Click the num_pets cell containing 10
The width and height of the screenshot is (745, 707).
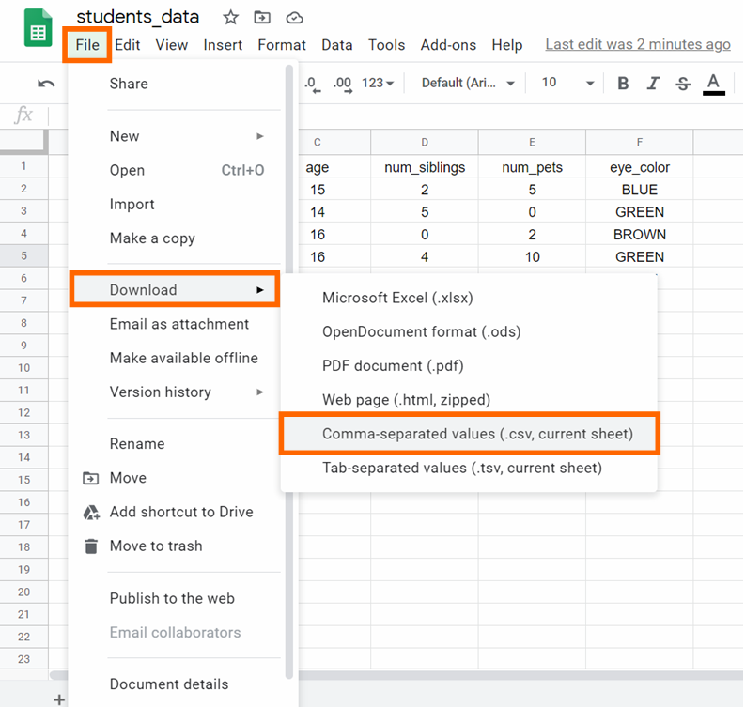click(532, 257)
